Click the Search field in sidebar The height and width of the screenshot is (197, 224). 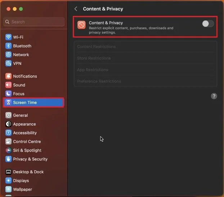[34, 22]
